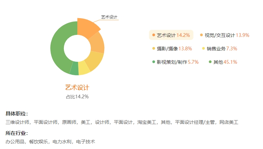263x149 pixels.
Task: Select the small teal 影视策划/制作 slice
Action: point(74,68)
